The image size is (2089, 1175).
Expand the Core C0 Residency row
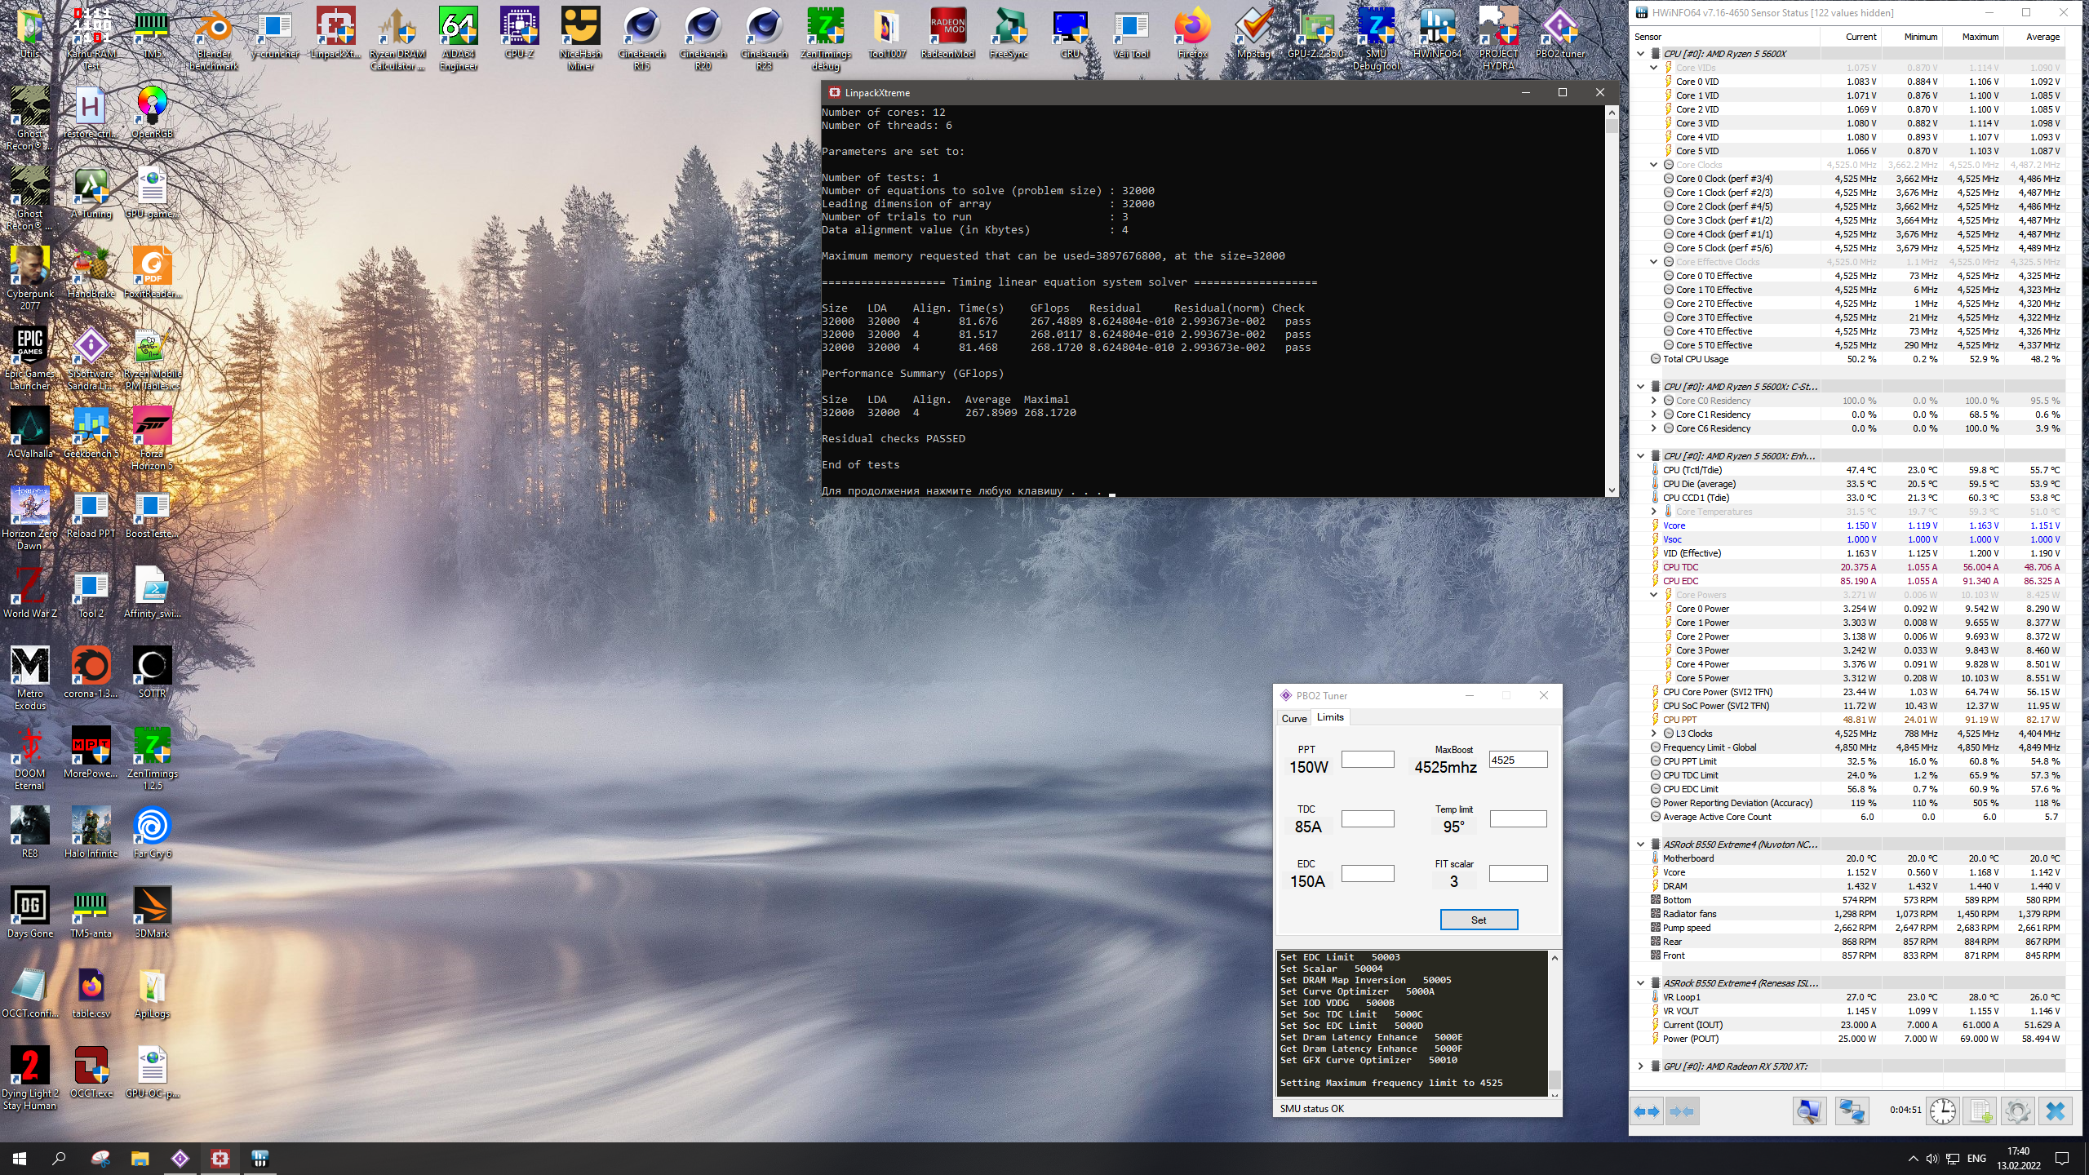[1654, 401]
